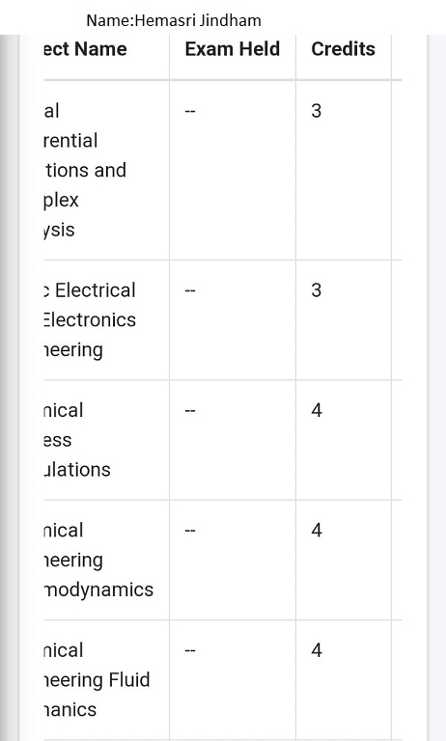Screen dimensions: 446x741
Task: Click the Name: Hemasri Jindham text
Action: tap(174, 21)
